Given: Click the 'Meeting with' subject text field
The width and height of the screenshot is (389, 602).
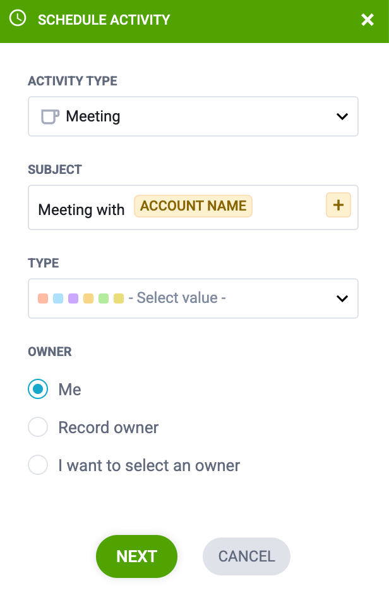Looking at the screenshot, I should (193, 207).
